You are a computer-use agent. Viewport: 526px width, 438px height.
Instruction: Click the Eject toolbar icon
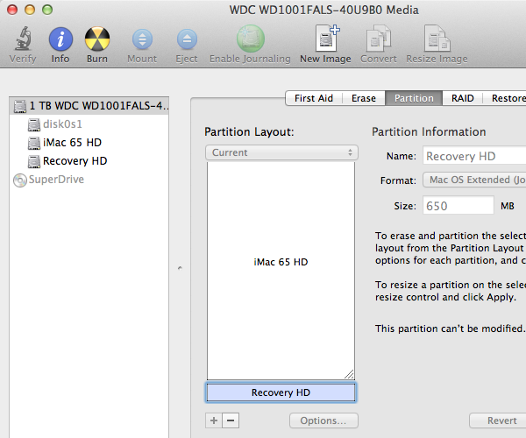click(187, 39)
